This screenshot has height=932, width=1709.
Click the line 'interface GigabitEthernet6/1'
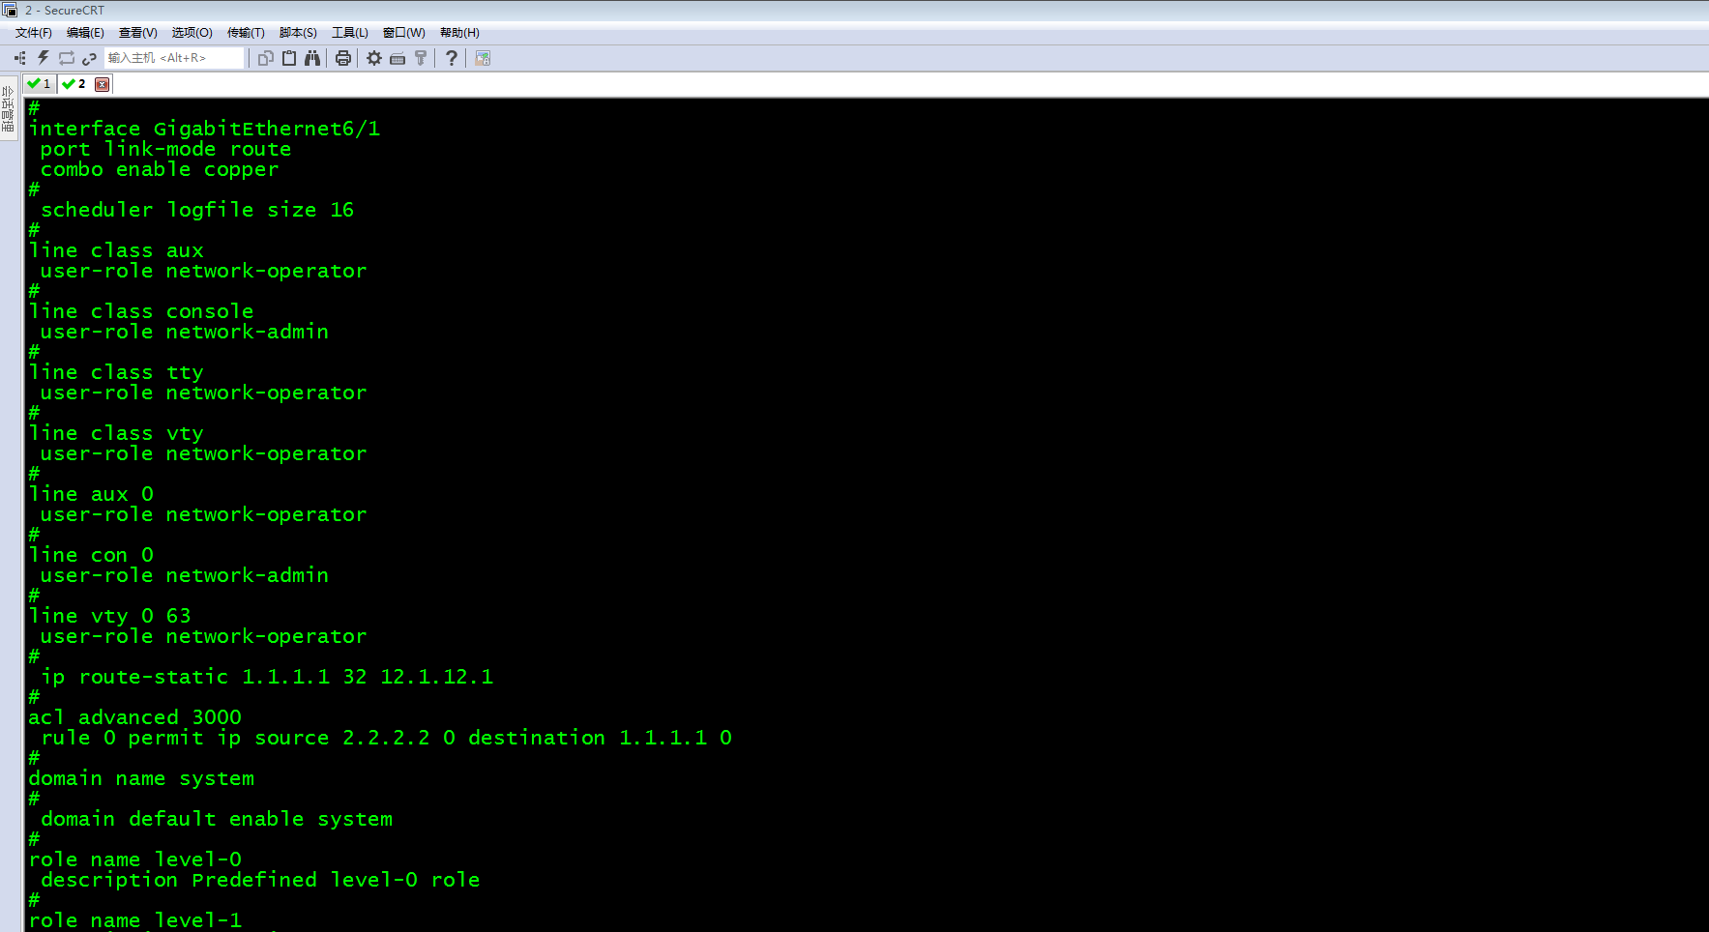(x=204, y=129)
